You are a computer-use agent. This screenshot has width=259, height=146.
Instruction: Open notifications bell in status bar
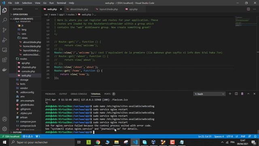(255, 136)
